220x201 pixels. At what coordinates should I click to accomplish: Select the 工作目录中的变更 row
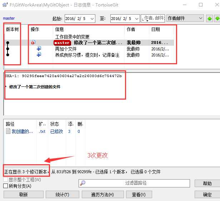[x=90, y=37]
